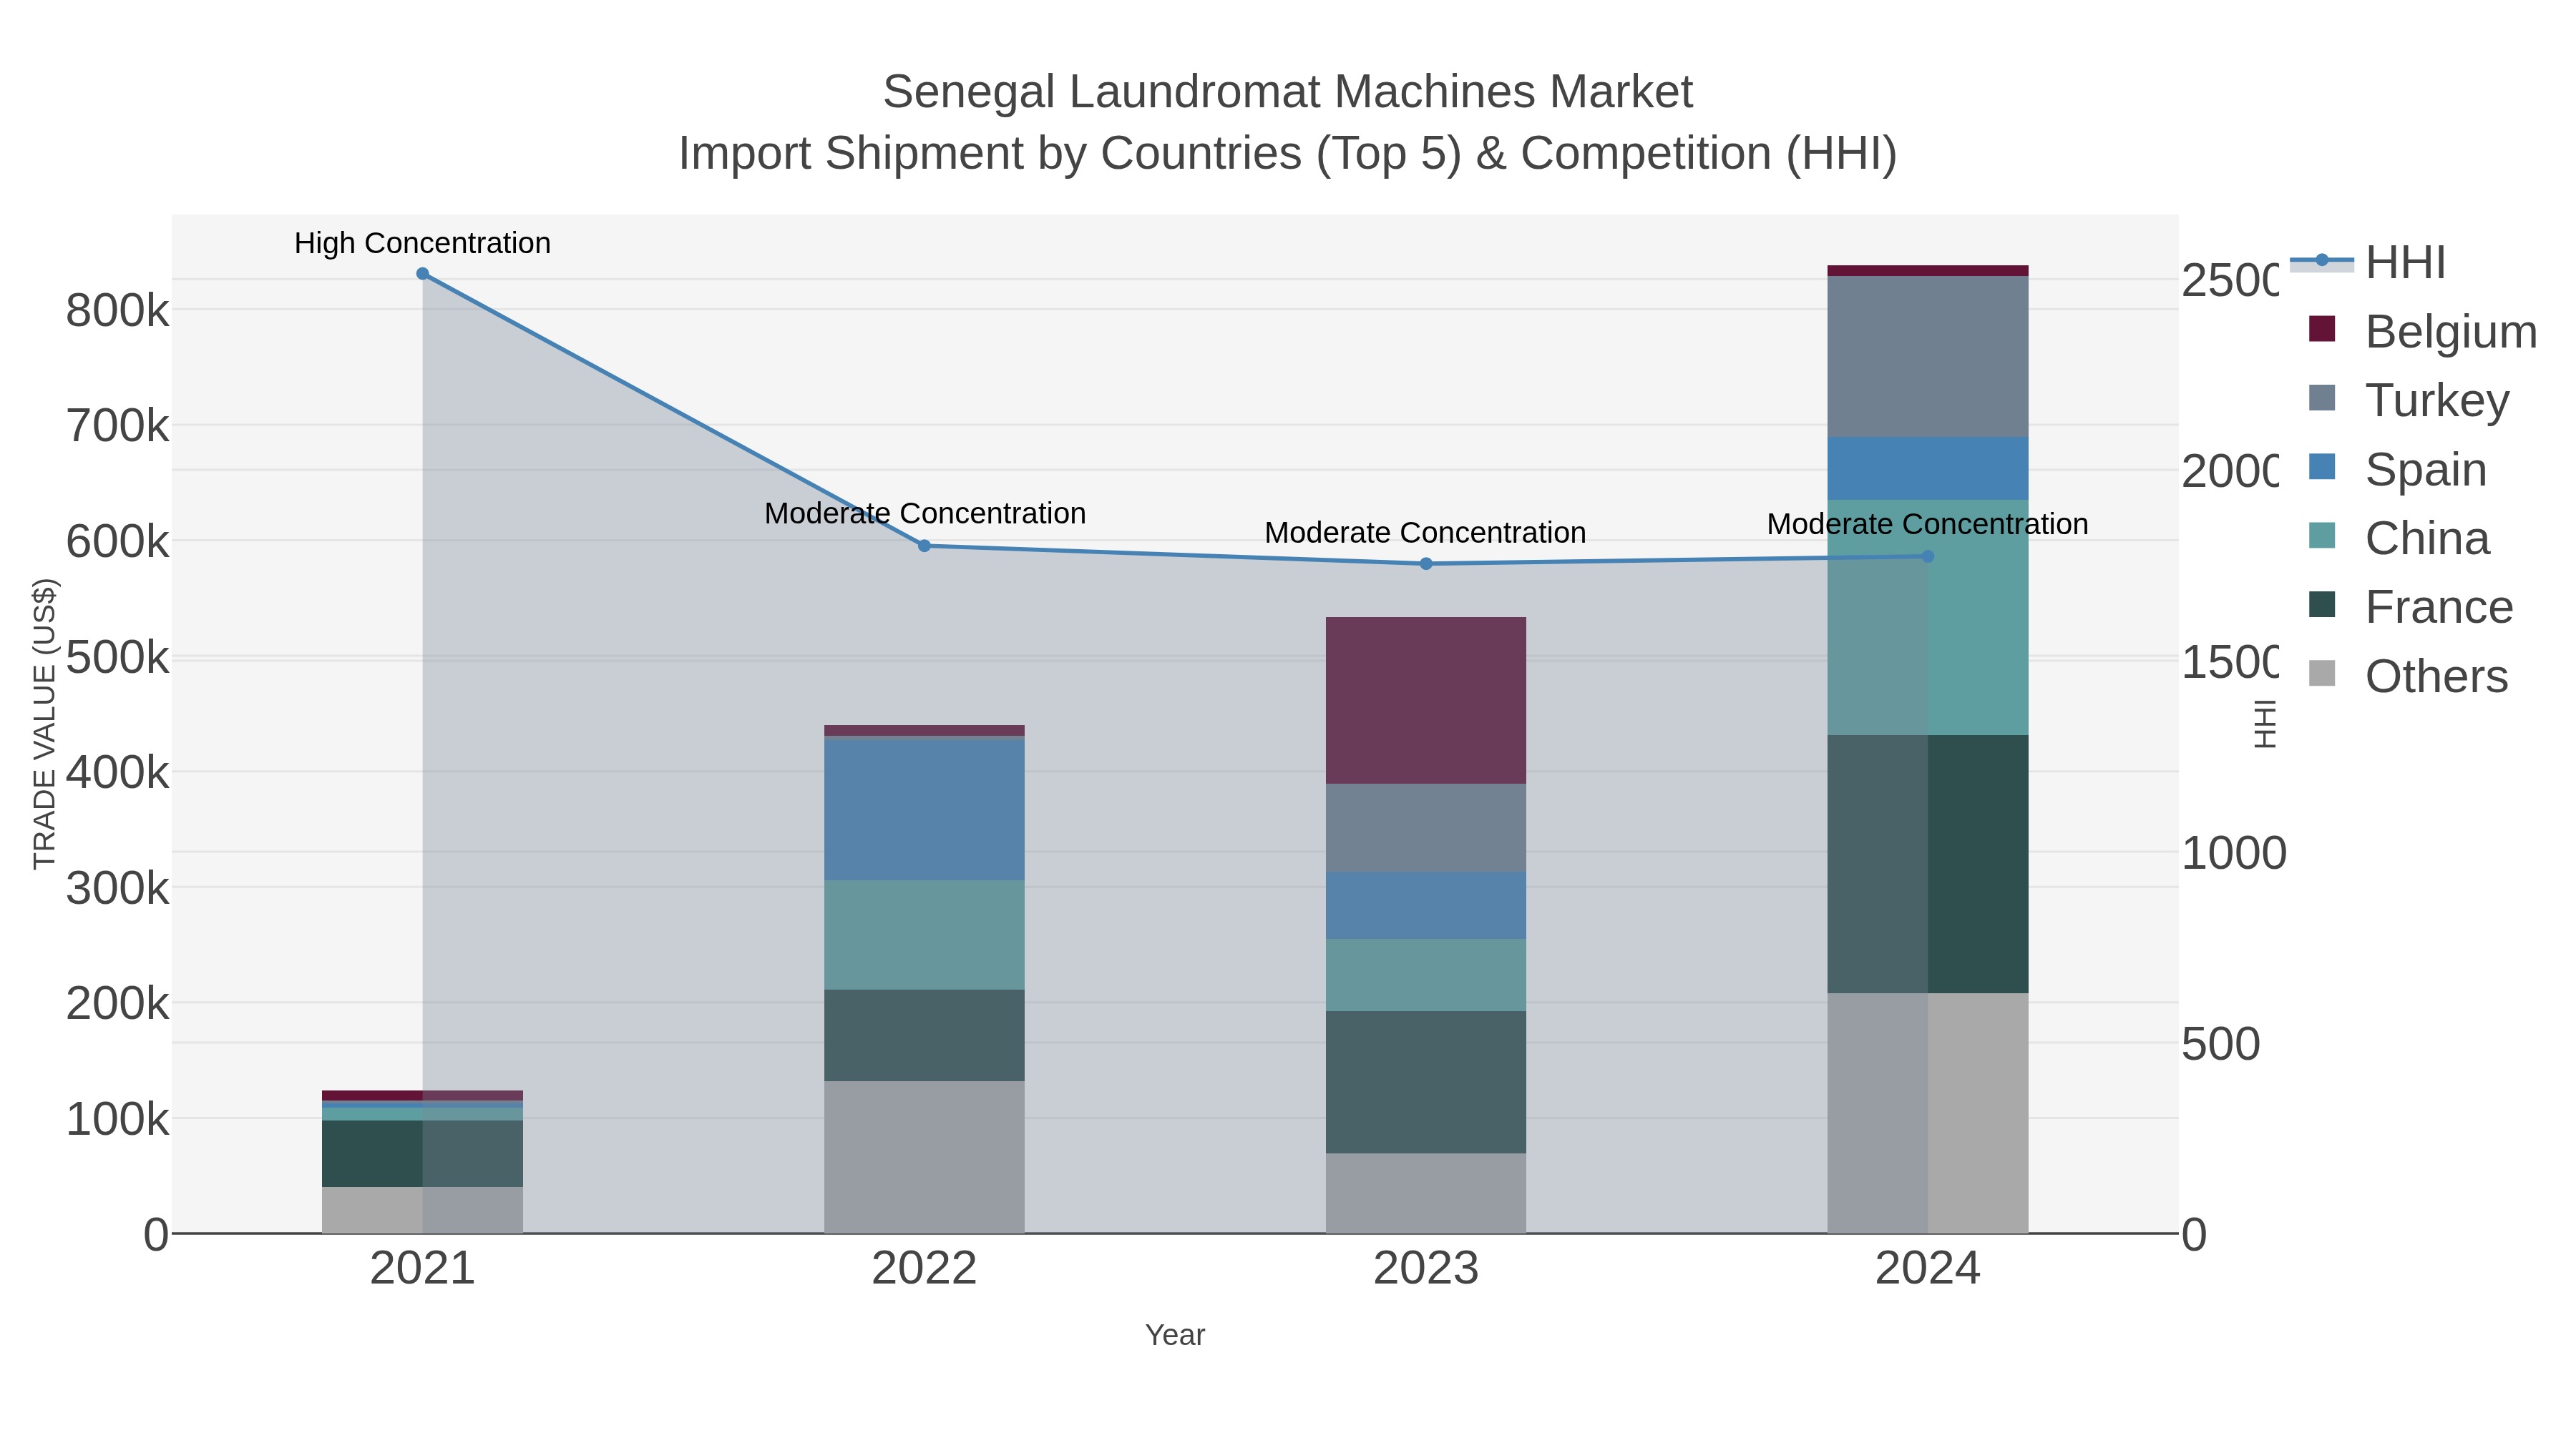This screenshot has height=1448, width=2576.
Task: Select the Others segment of 2024 bar
Action: coord(1928,1113)
